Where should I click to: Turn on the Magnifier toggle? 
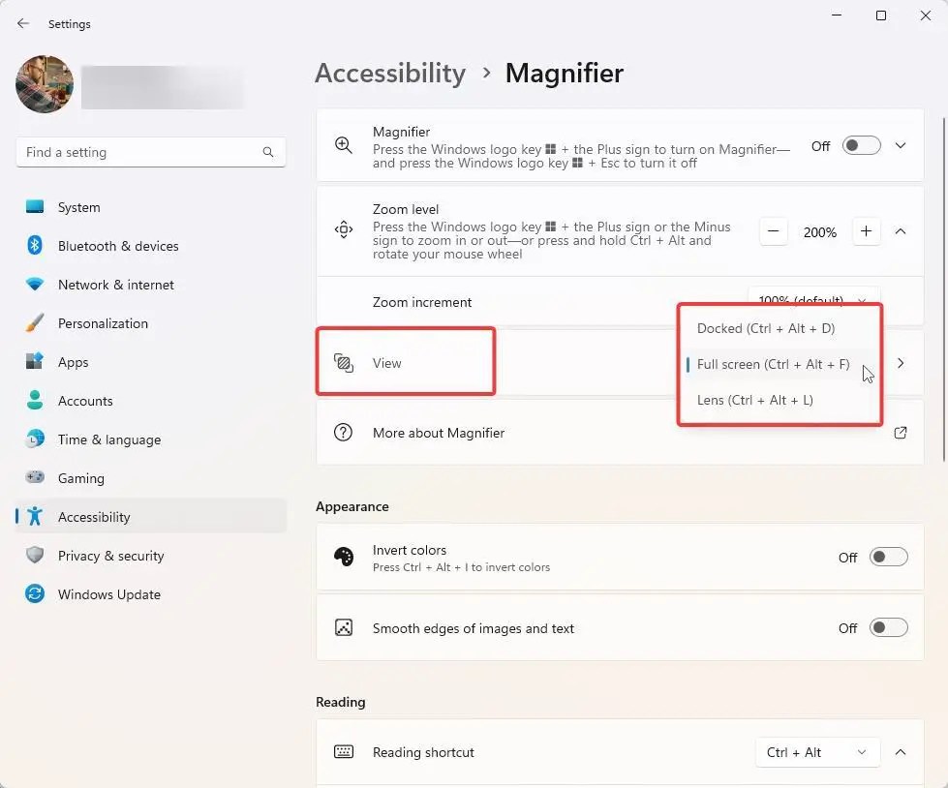coord(861,145)
